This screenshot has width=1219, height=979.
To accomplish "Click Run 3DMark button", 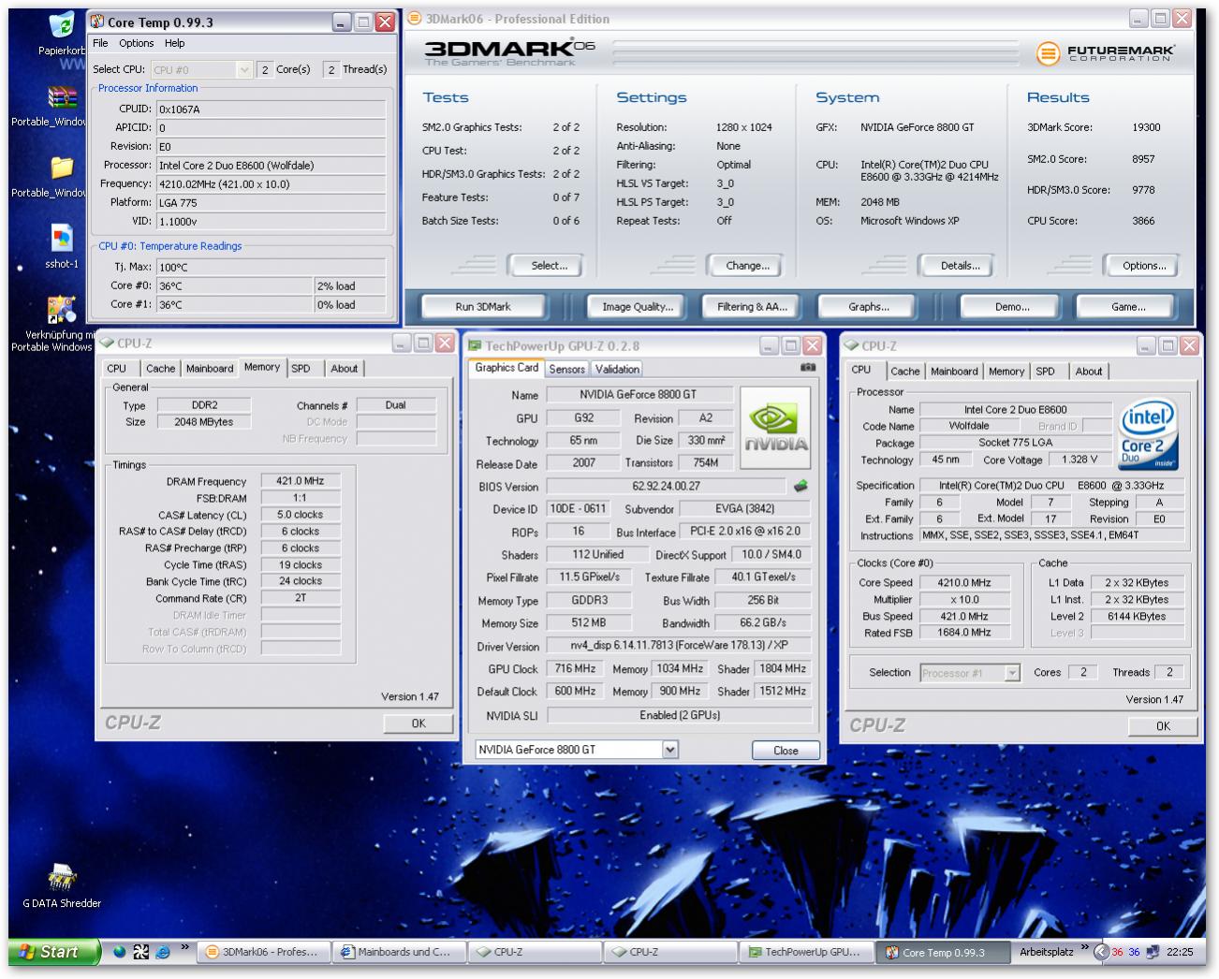I will [x=483, y=307].
